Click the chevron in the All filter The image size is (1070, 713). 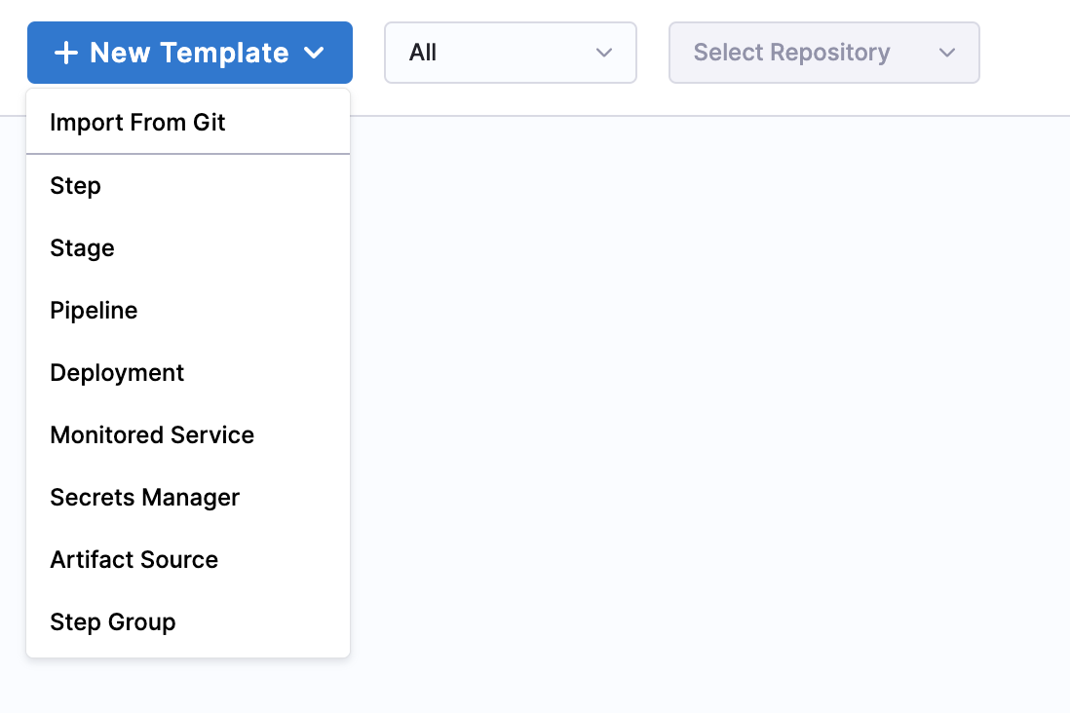coord(604,53)
